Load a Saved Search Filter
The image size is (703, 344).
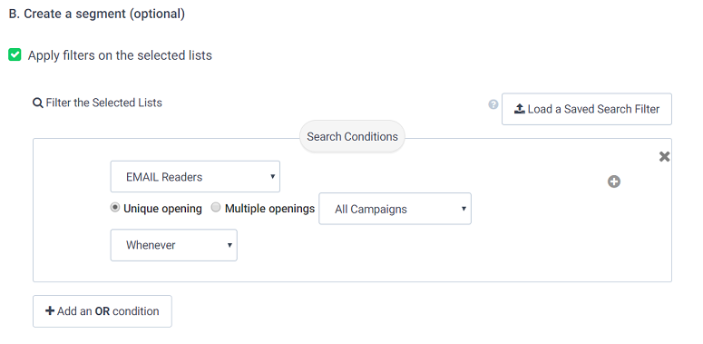(586, 109)
